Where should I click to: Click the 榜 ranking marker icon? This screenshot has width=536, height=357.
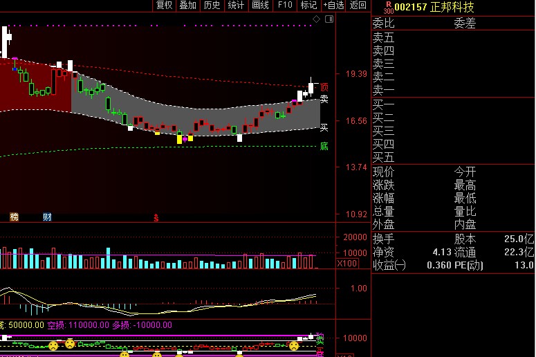click(x=14, y=217)
